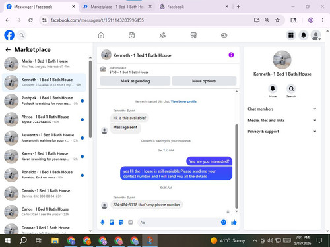Bookmark this page with the star icon
The width and height of the screenshot is (330, 247).
[x=277, y=20]
